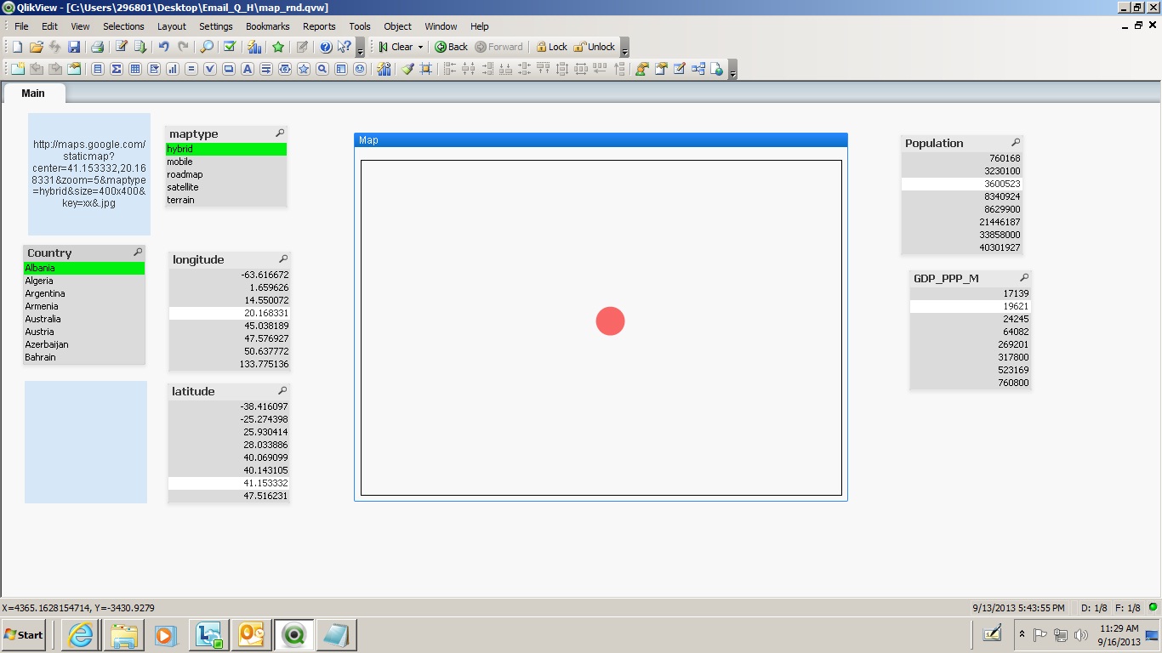Create a new list box object icon
Image resolution: width=1162 pixels, height=653 pixels.
tap(98, 69)
